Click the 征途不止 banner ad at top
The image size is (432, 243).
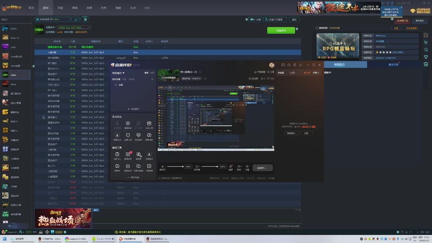[x=339, y=8]
